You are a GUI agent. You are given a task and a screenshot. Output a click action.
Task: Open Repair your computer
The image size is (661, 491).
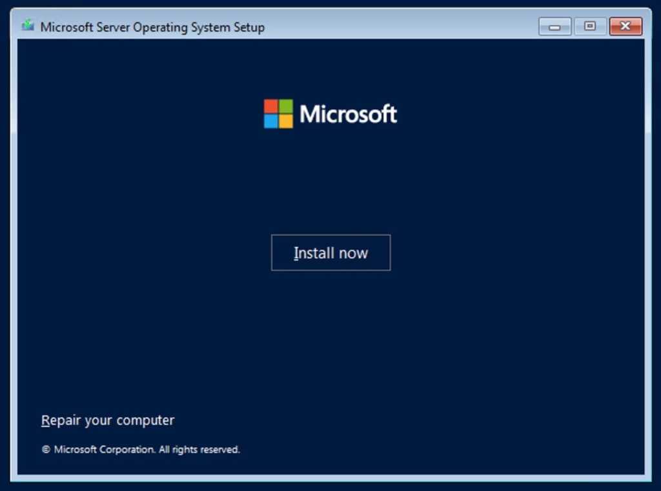[107, 420]
